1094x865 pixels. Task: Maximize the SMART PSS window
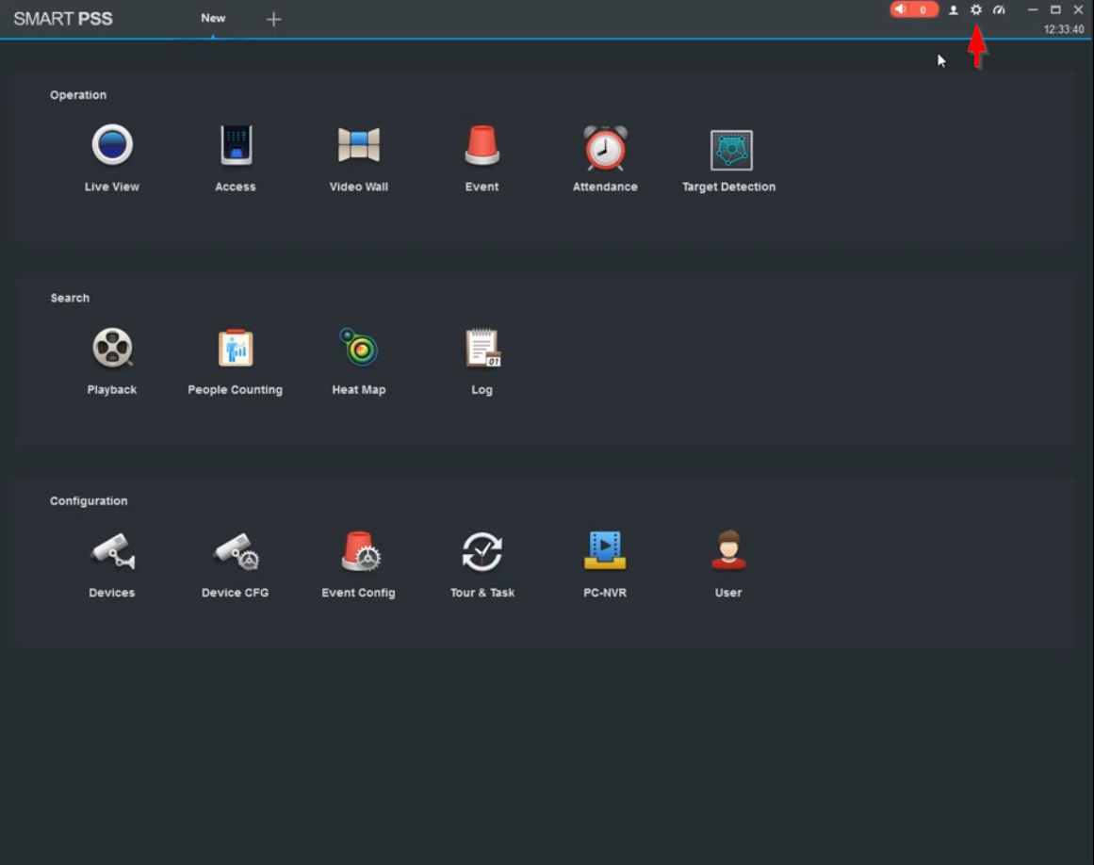1055,9
